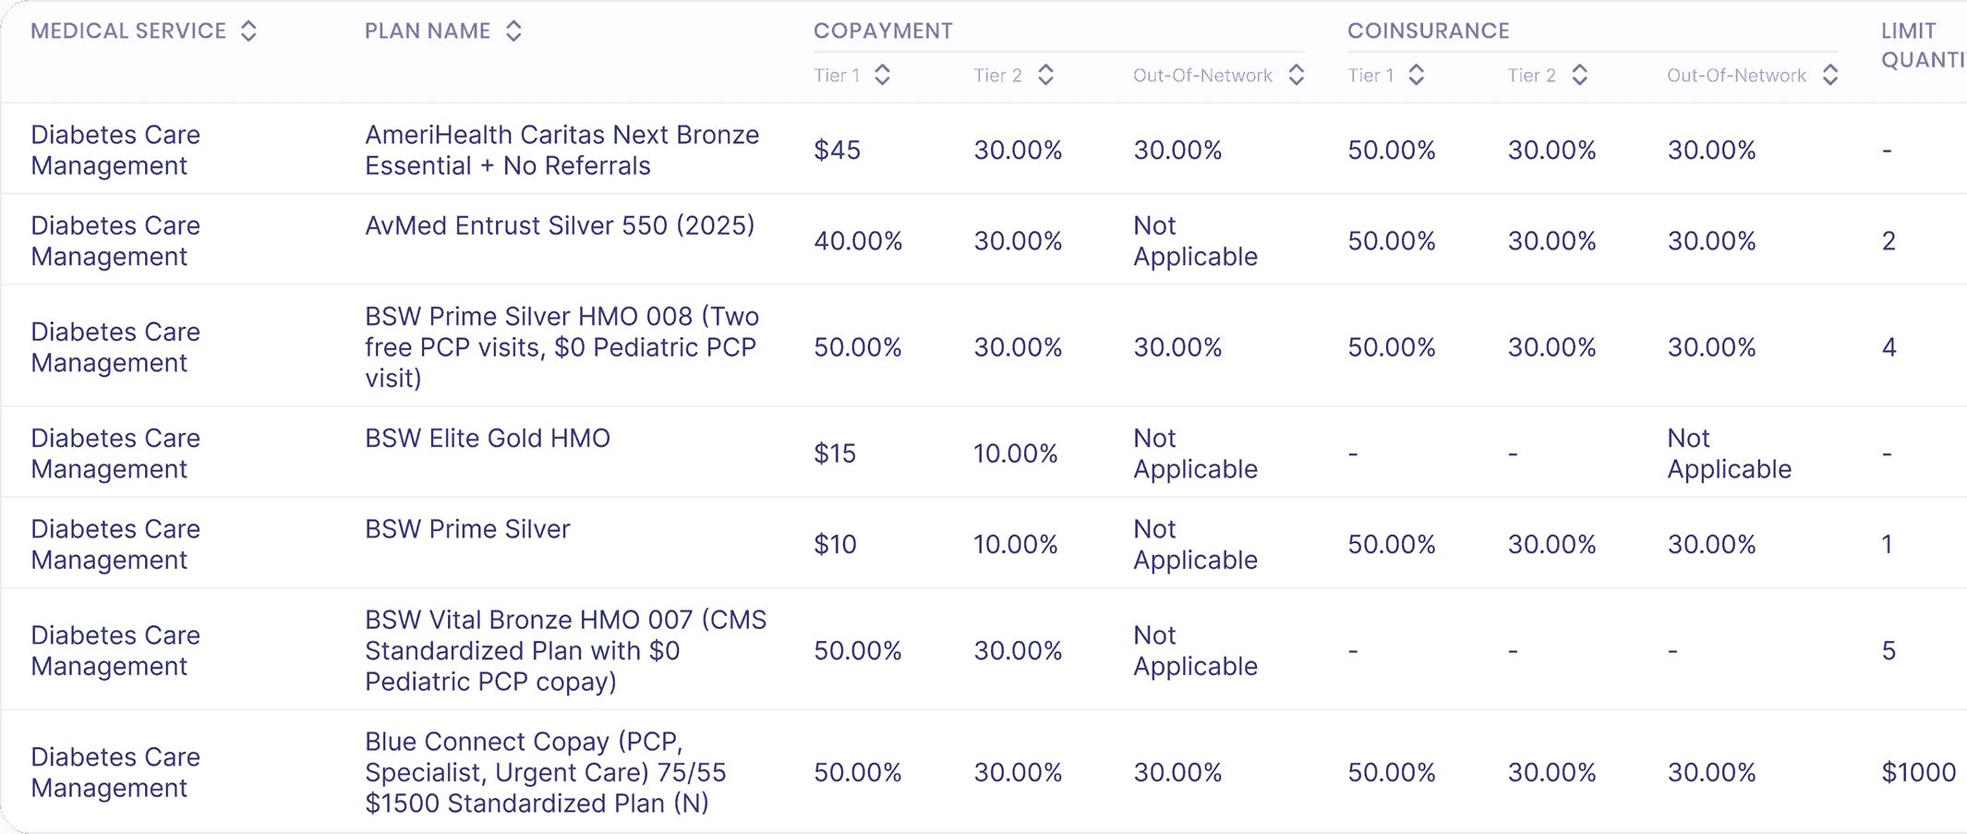1967x834 pixels.
Task: Click limit quantity 1 for BSW Prime Silver
Action: 1888,544
